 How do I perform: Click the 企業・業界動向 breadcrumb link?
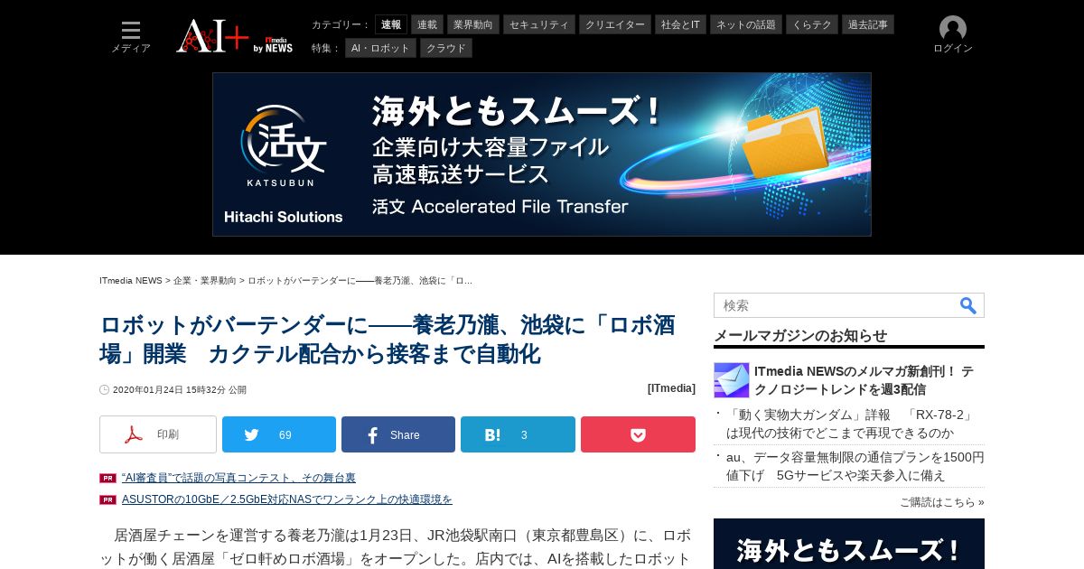205,281
